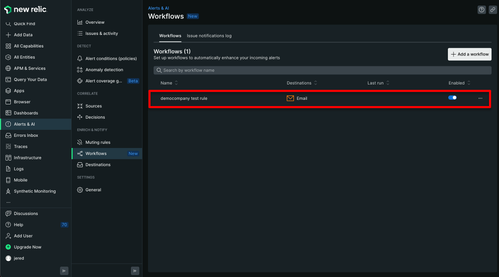This screenshot has width=499, height=277.
Task: Click the Mobile sidebar icon
Action: [8, 180]
